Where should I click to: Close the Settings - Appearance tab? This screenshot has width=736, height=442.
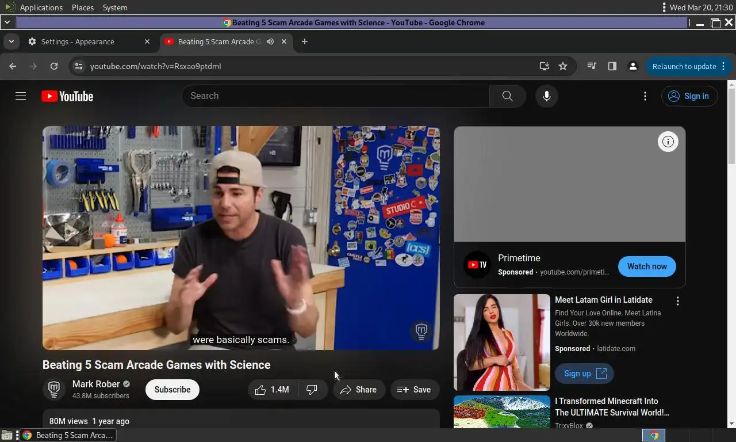147,41
